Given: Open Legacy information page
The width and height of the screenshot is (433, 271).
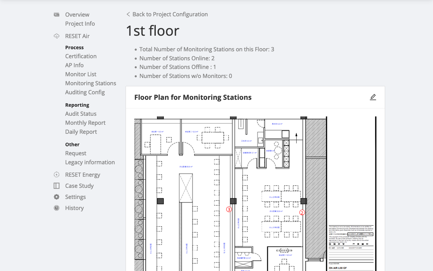Looking at the screenshot, I should tap(90, 162).
